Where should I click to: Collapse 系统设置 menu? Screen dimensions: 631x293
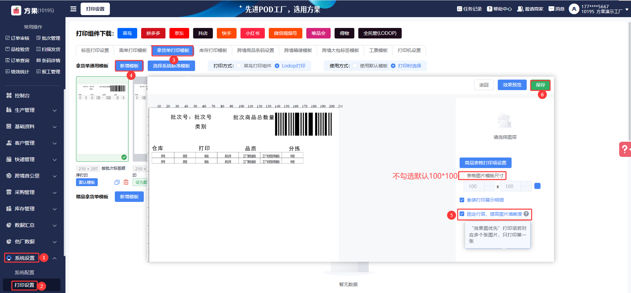point(32,258)
